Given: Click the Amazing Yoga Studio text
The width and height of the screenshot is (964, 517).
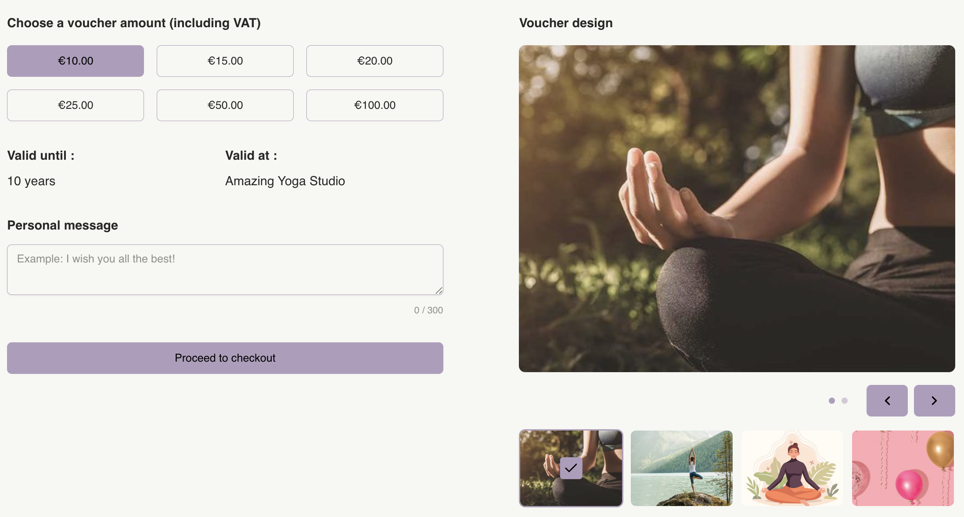Looking at the screenshot, I should pyautogui.click(x=285, y=181).
